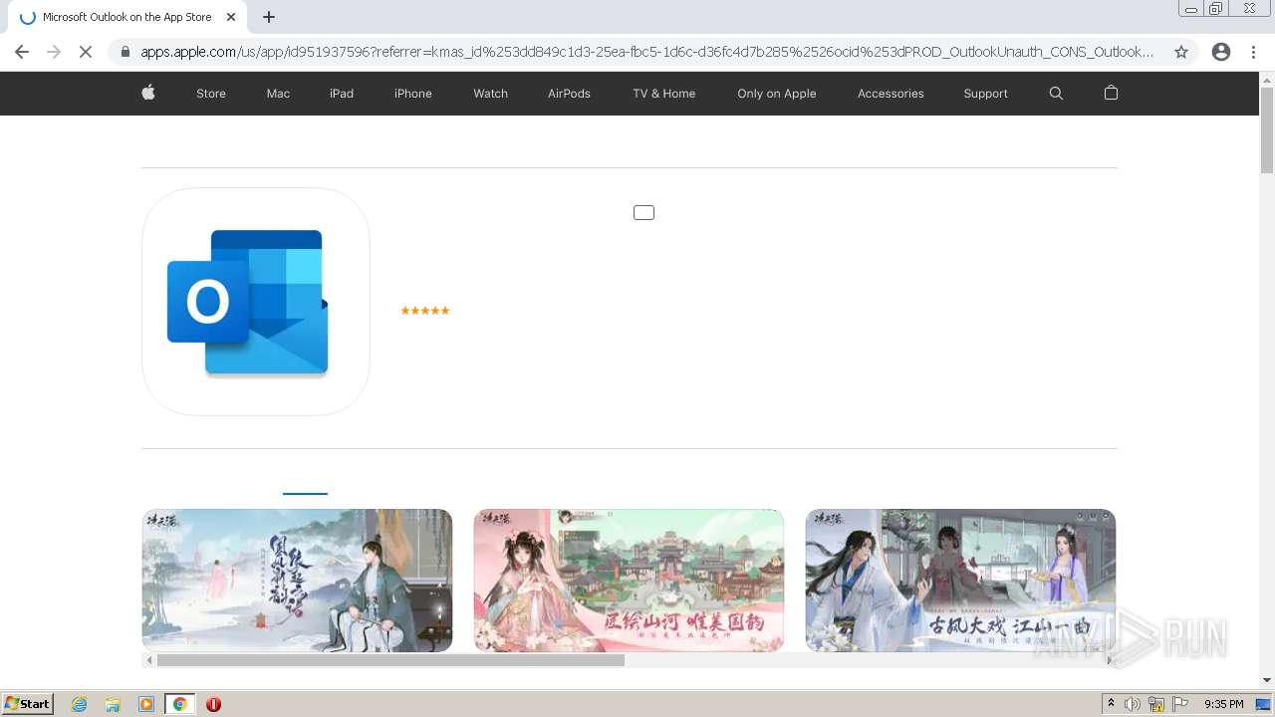This screenshot has width=1275, height=717.
Task: Click the browser Forward arrow
Action: tap(54, 52)
